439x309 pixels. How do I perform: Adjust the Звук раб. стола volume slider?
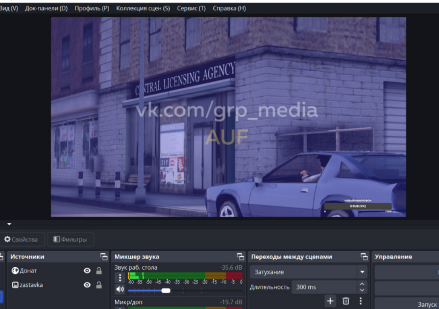click(166, 290)
